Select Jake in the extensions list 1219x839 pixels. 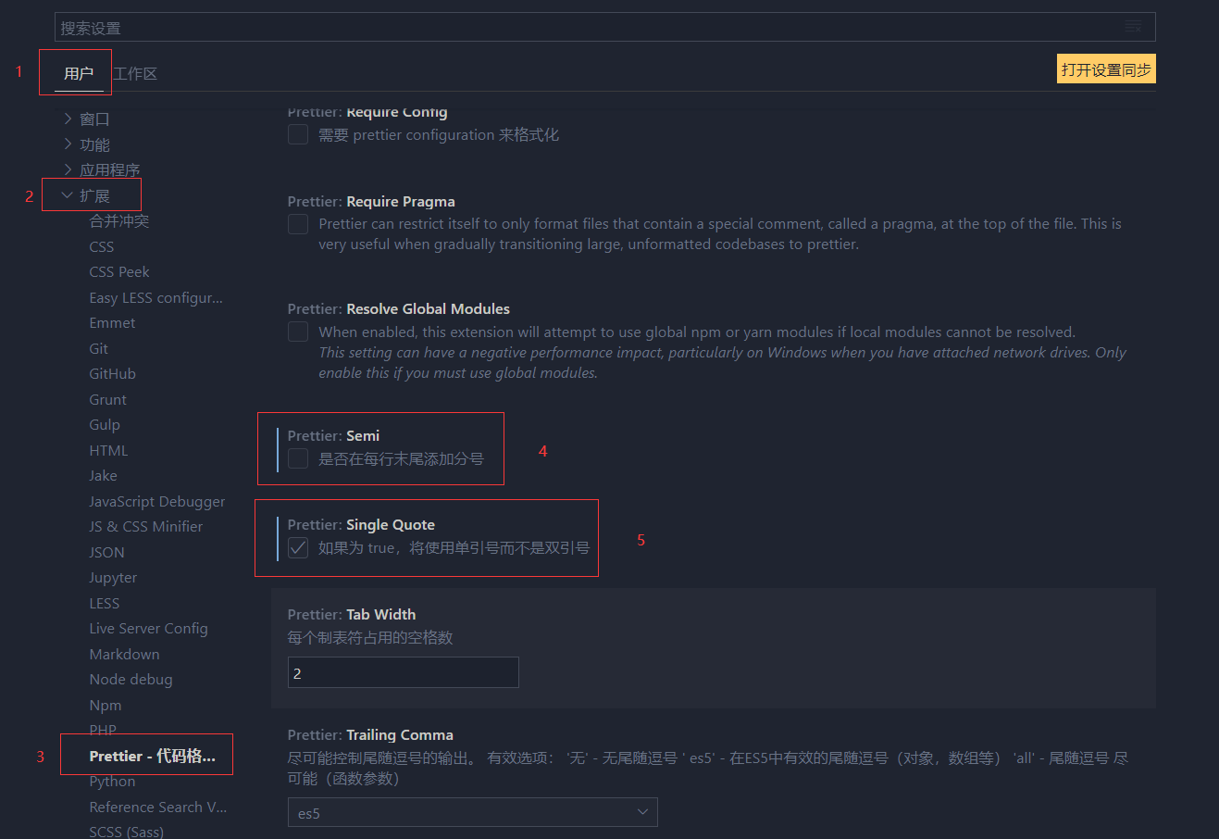103,475
